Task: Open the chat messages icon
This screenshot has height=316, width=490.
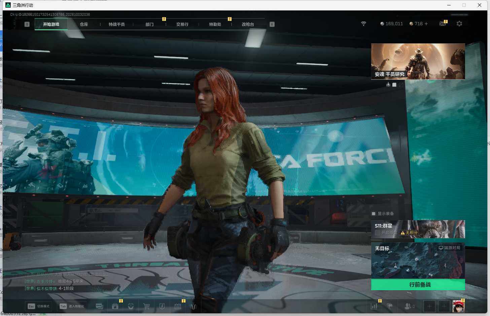Action: [x=99, y=306]
